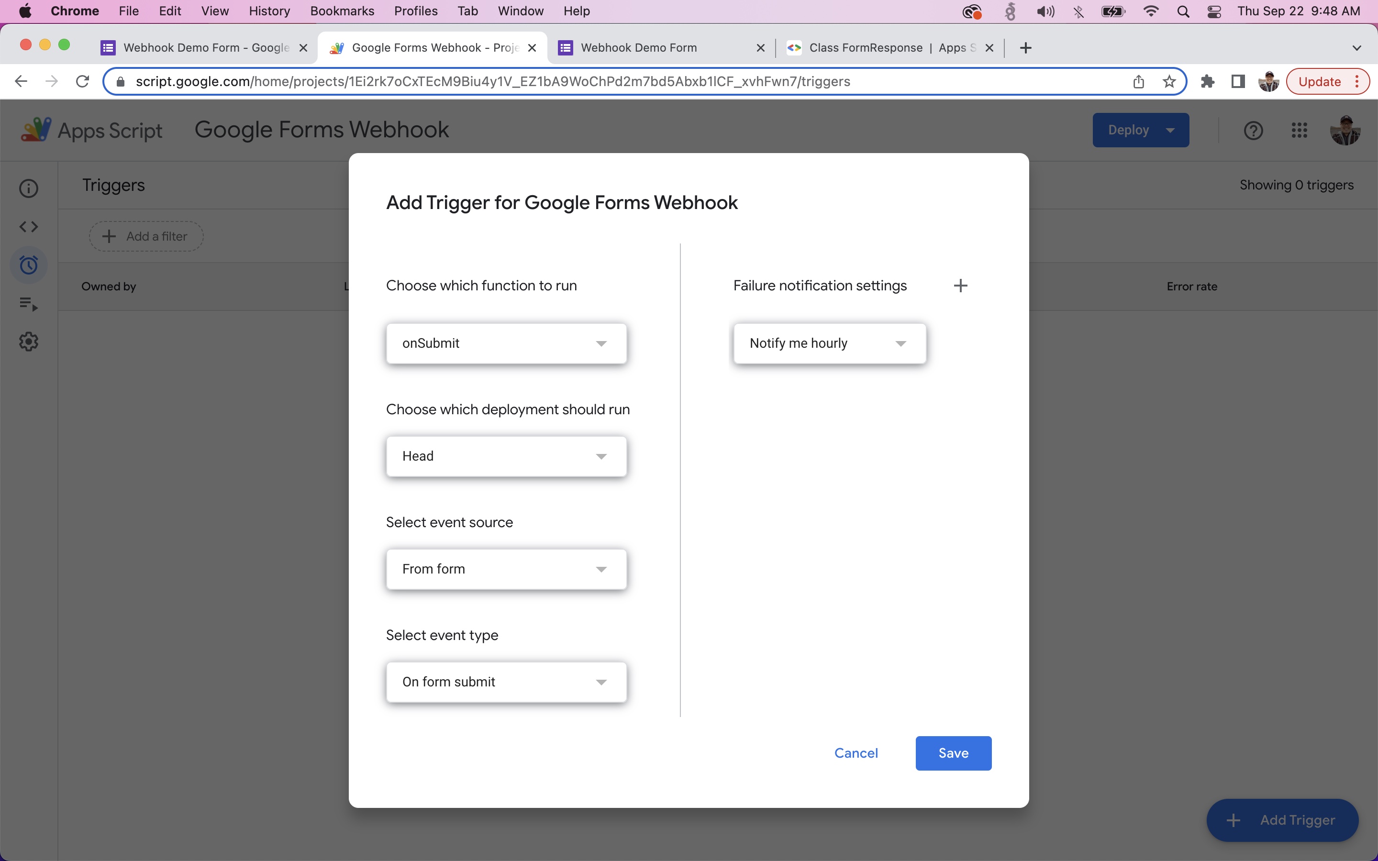Viewport: 1378px width, 861px height.
Task: Open the Bookmarks menu
Action: [x=342, y=11]
